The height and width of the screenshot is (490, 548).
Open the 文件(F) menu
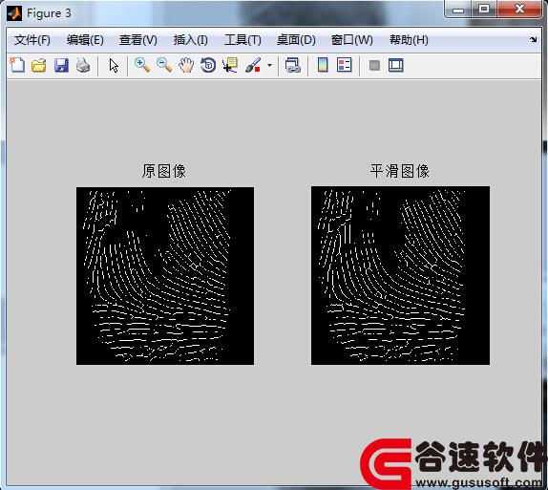(32, 40)
